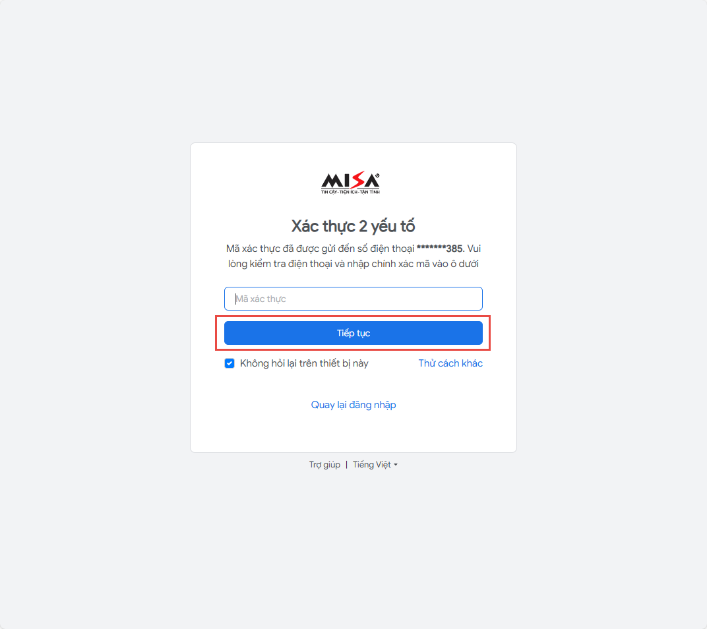Screen dimensions: 707x629
Task: Click the small caret next to Tiếng Việt
Action: (x=396, y=465)
